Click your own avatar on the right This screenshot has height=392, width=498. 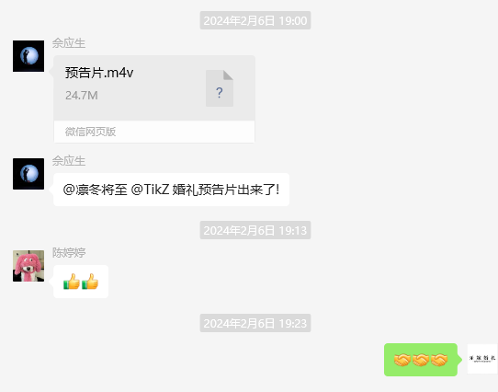(x=482, y=359)
